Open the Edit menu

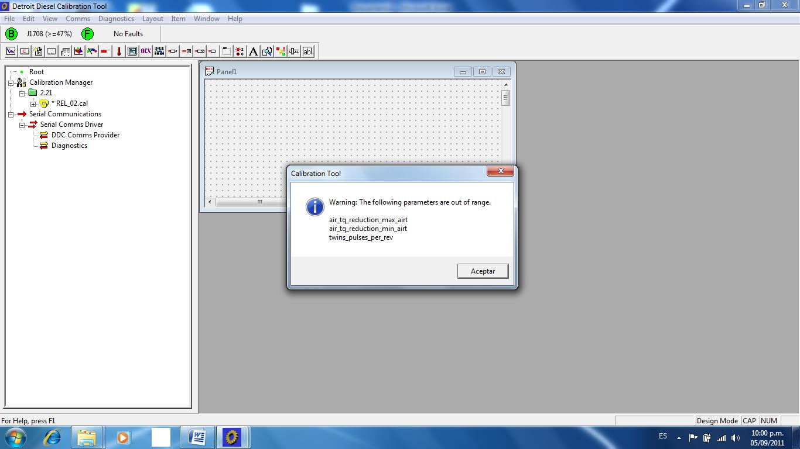click(x=29, y=19)
